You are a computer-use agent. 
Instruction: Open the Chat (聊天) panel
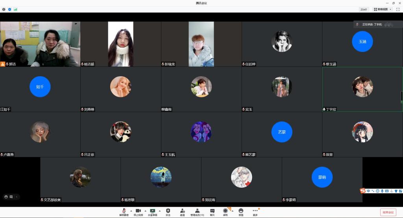click(x=212, y=211)
